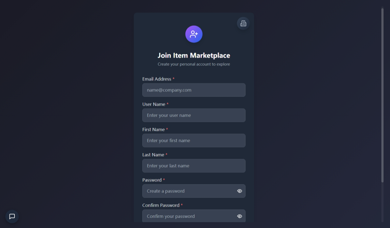Reveal Confirm Password using its eye icon

239,216
